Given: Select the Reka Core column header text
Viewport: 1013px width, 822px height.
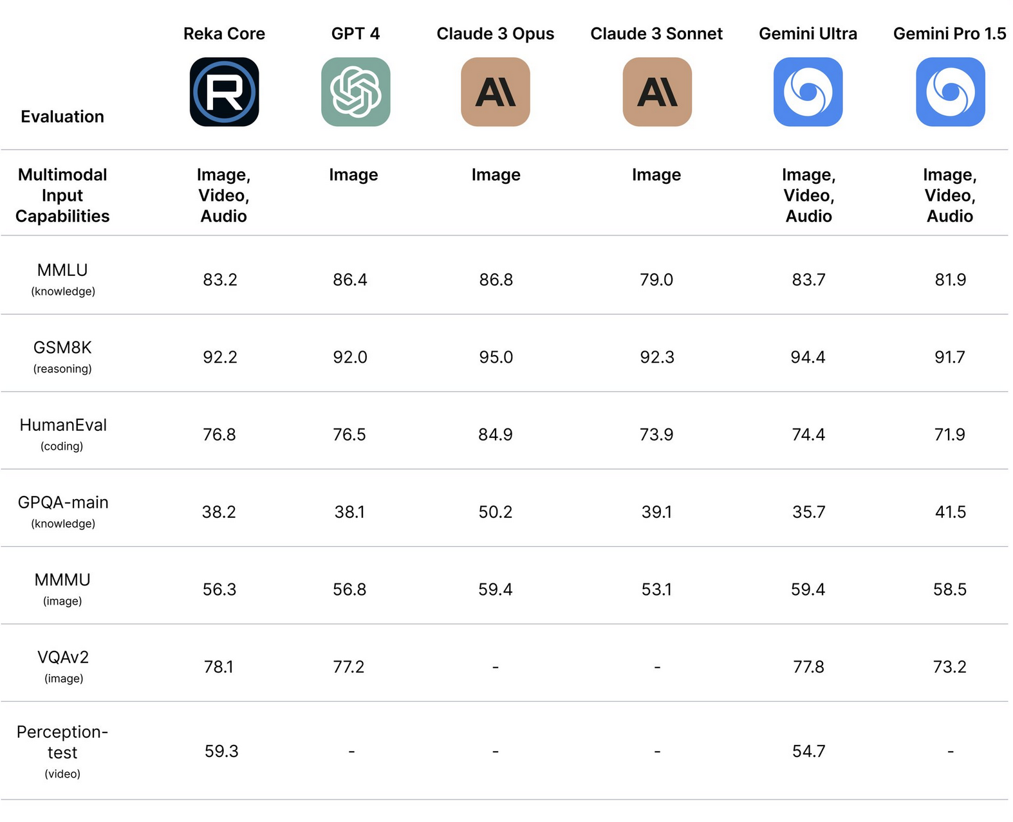Looking at the screenshot, I should pos(224,33).
